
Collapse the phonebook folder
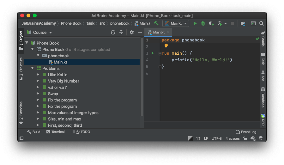(38, 56)
